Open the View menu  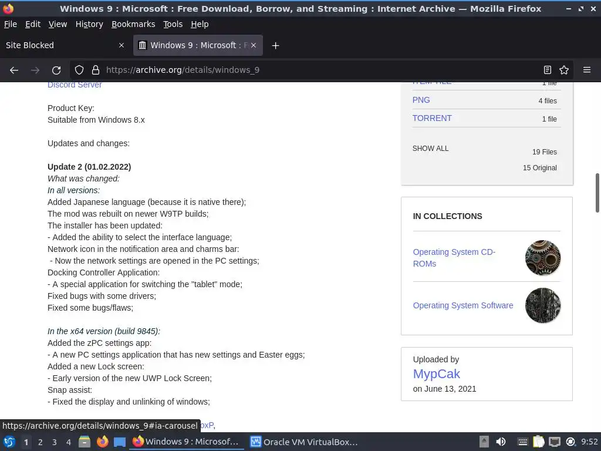pos(58,24)
